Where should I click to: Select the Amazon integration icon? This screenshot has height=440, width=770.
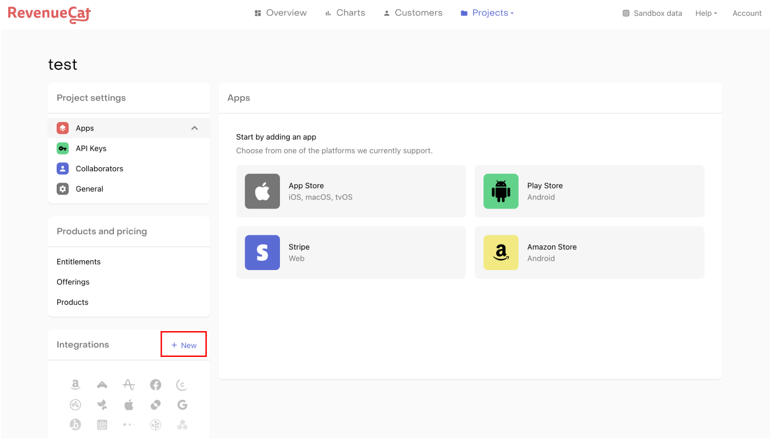(75, 385)
